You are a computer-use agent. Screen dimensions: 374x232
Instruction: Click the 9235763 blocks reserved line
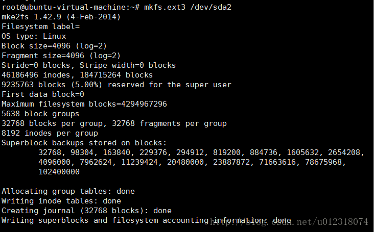[116, 85]
